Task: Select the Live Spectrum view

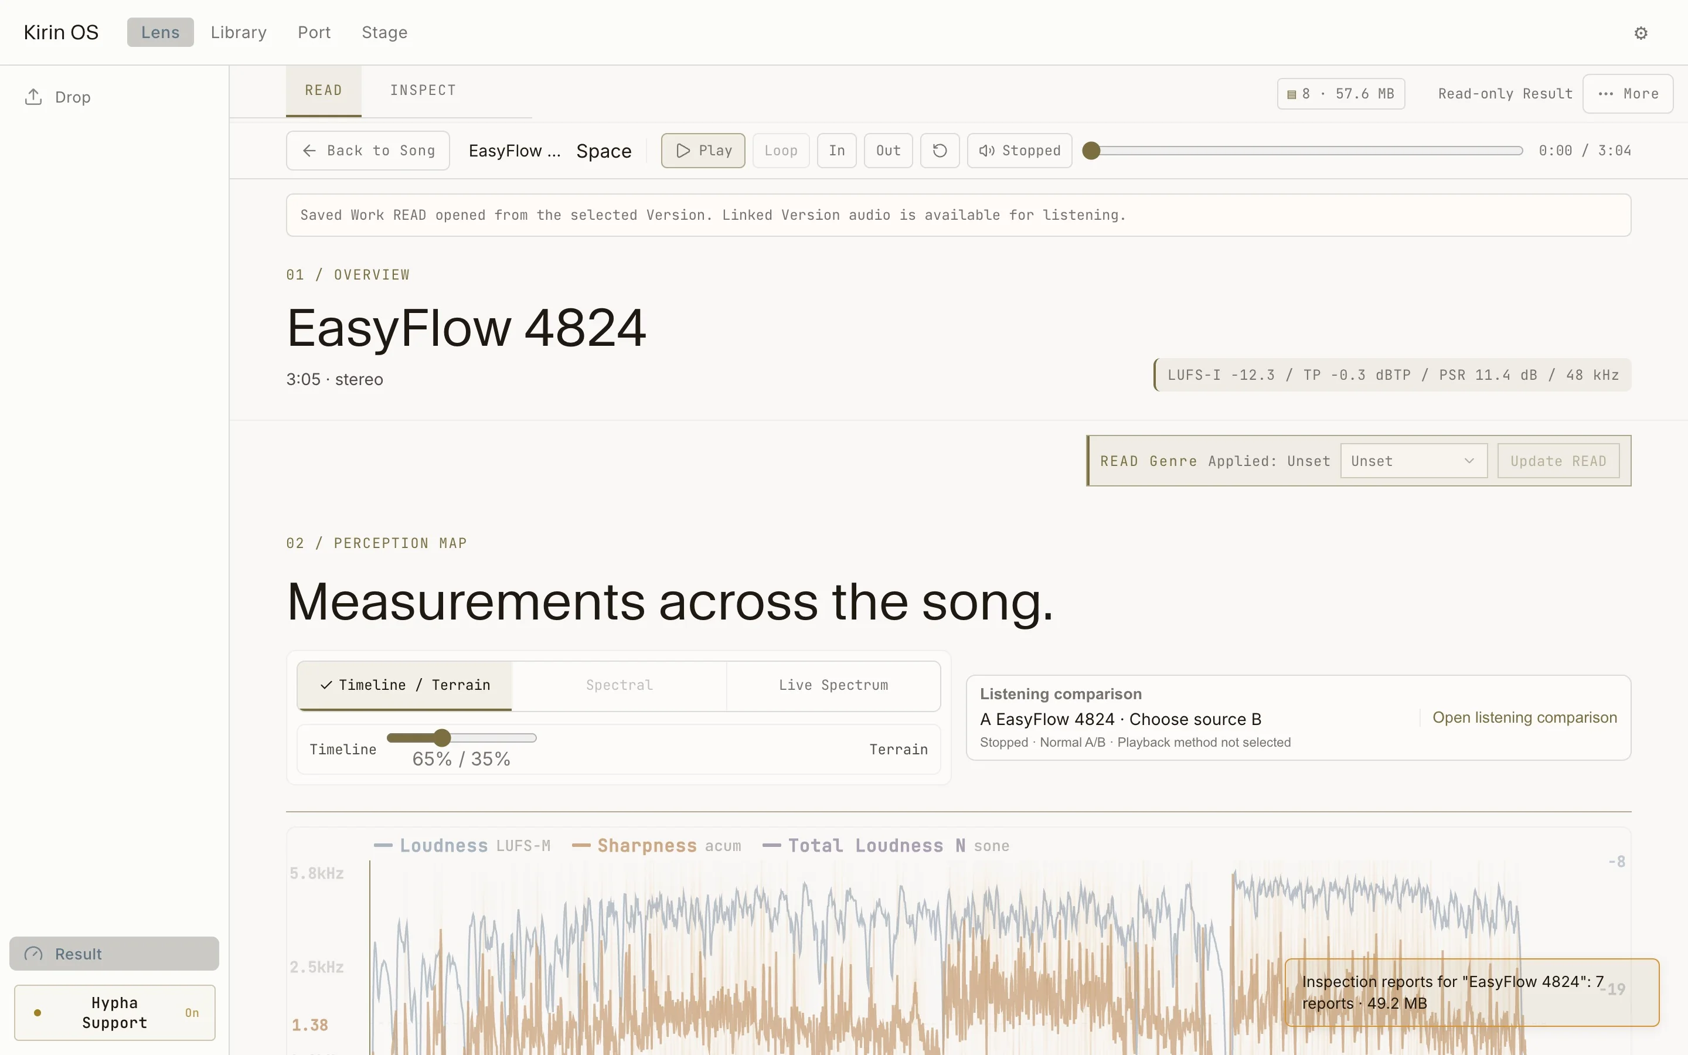Action: pos(833,685)
